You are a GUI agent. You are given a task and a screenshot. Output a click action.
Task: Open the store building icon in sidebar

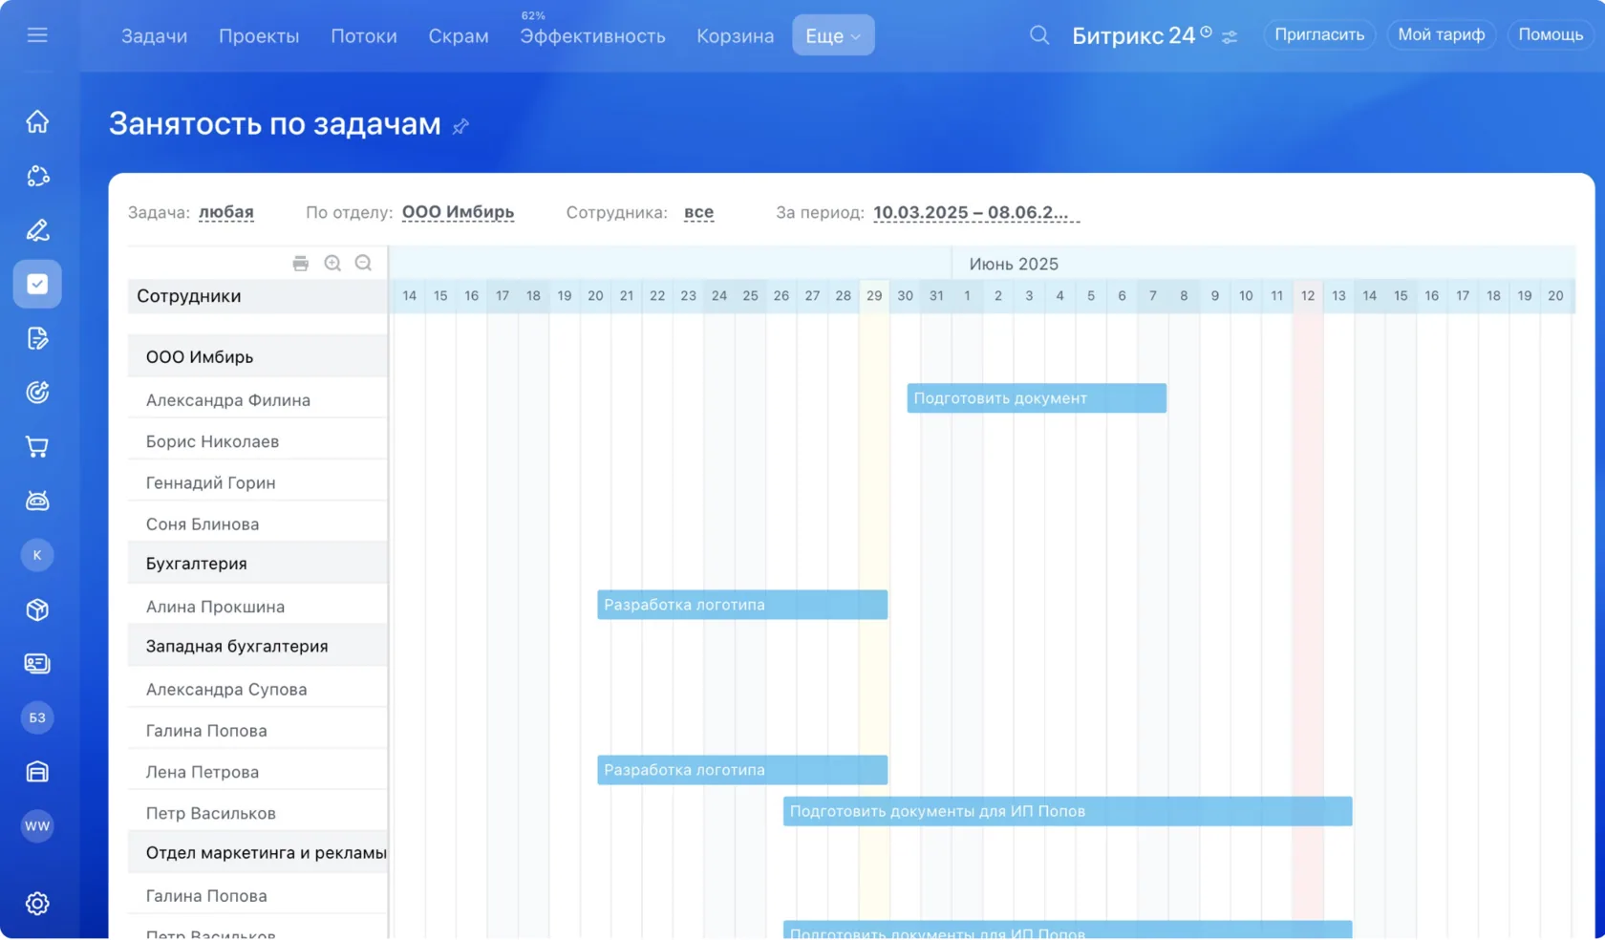click(37, 772)
